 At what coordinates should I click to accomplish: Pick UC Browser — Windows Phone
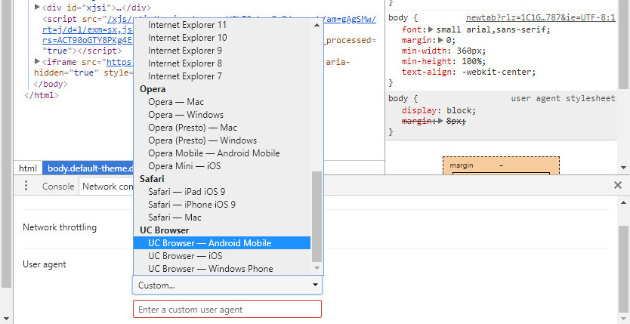coord(222,269)
